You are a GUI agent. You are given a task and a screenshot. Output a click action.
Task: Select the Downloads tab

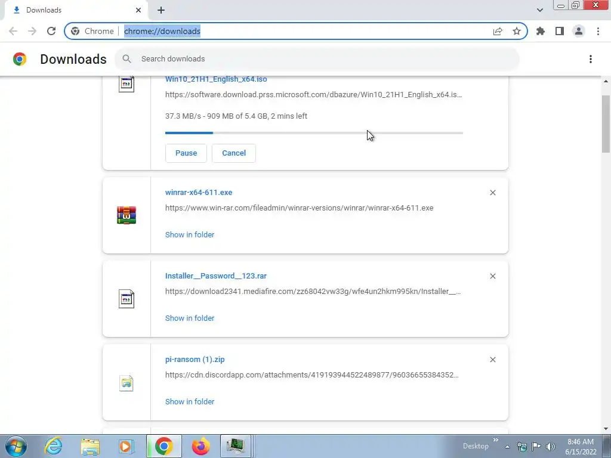pos(76,10)
